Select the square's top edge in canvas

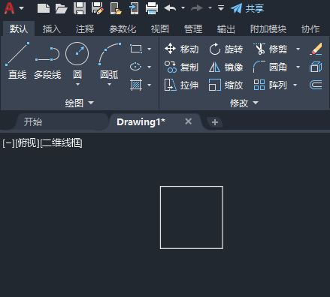pyautogui.click(x=192, y=186)
